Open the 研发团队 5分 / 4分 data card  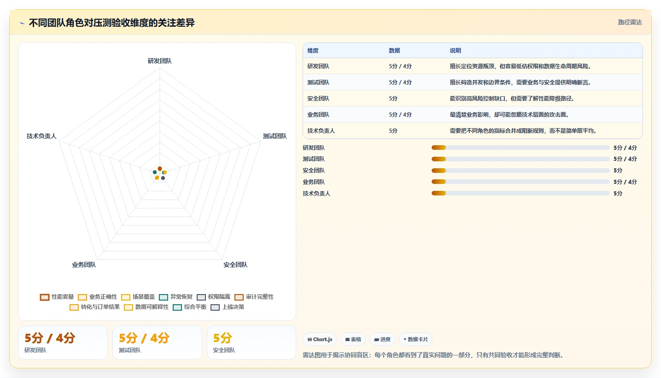click(x=63, y=343)
